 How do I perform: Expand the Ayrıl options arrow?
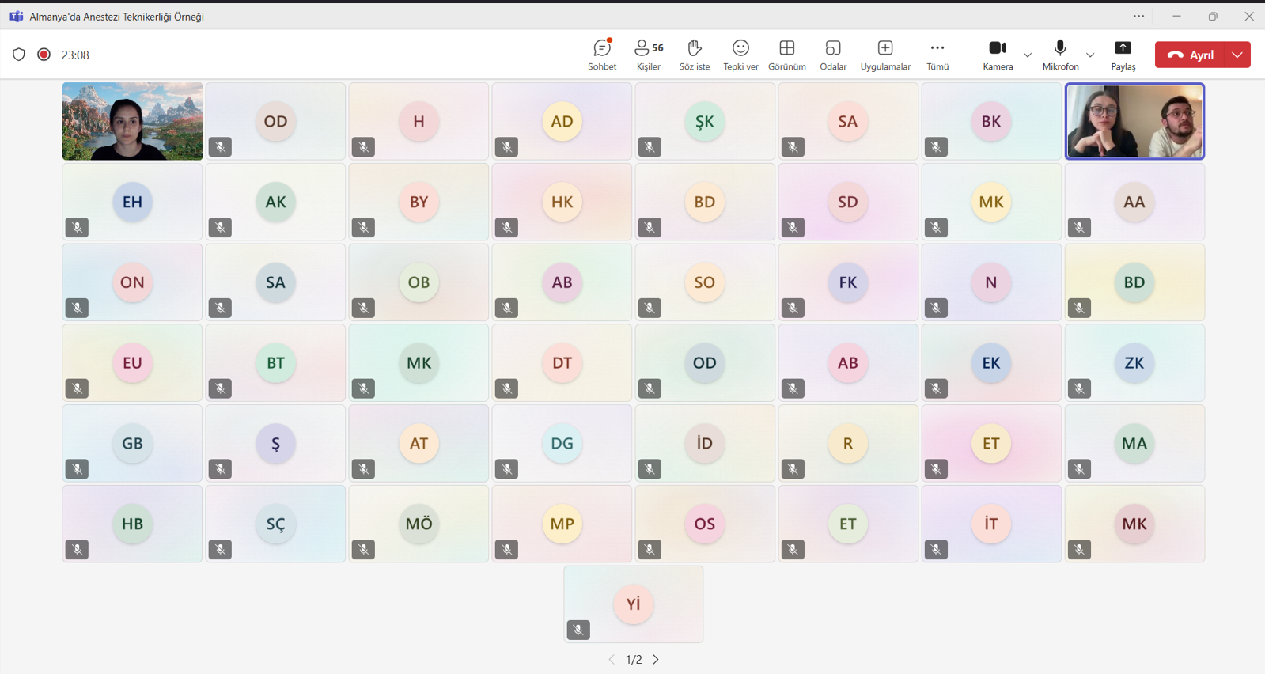1237,55
